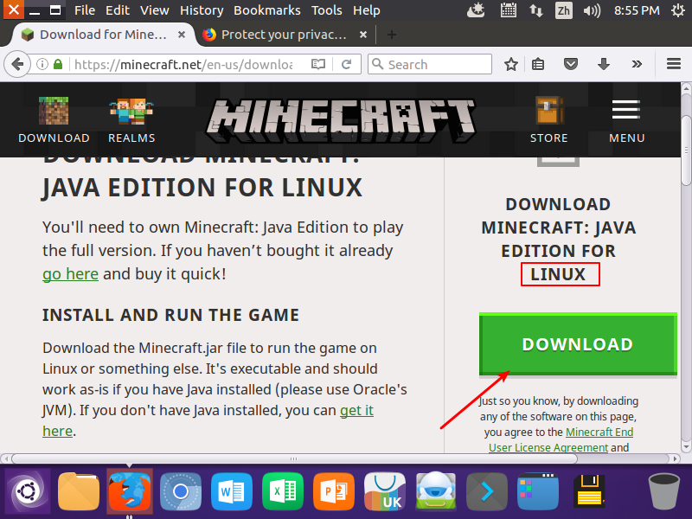Close the Protect your privacy tab
Screen dimensions: 692x519
pyautogui.click(x=362, y=35)
